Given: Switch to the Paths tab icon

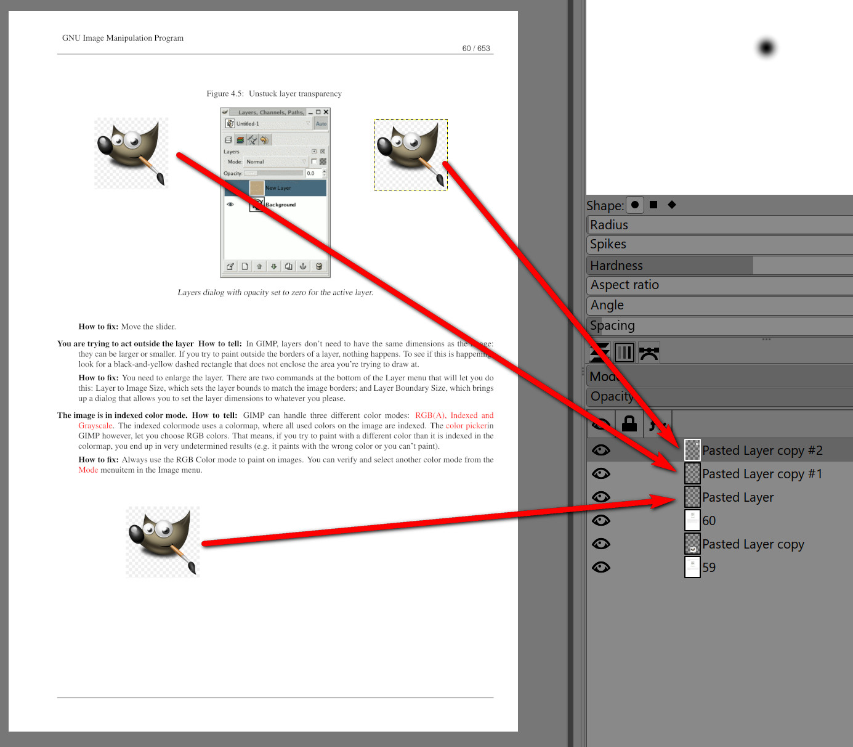Looking at the screenshot, I should click(x=649, y=353).
